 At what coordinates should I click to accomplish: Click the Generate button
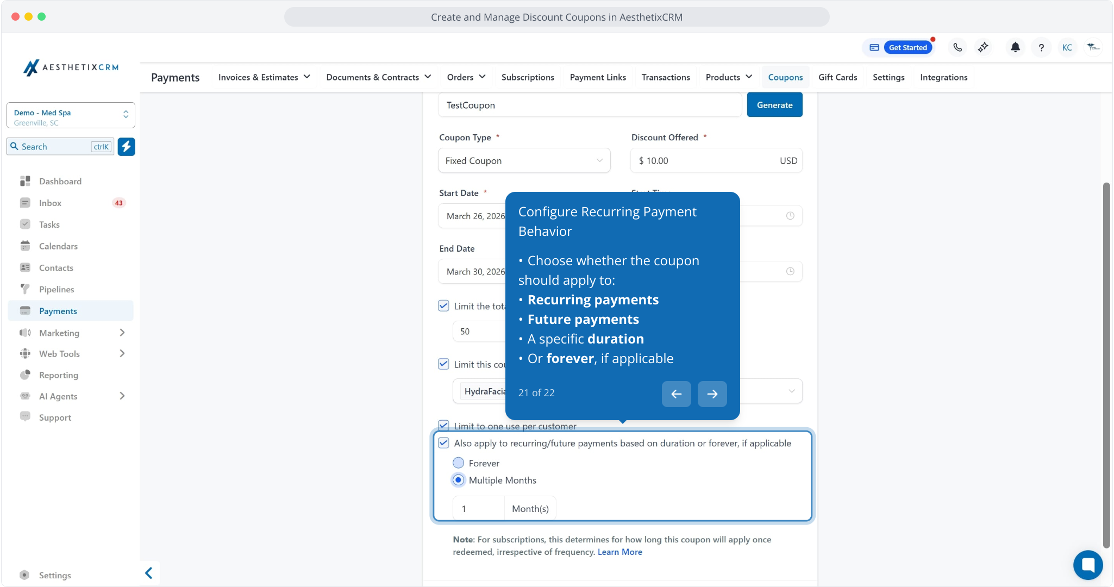click(x=774, y=105)
